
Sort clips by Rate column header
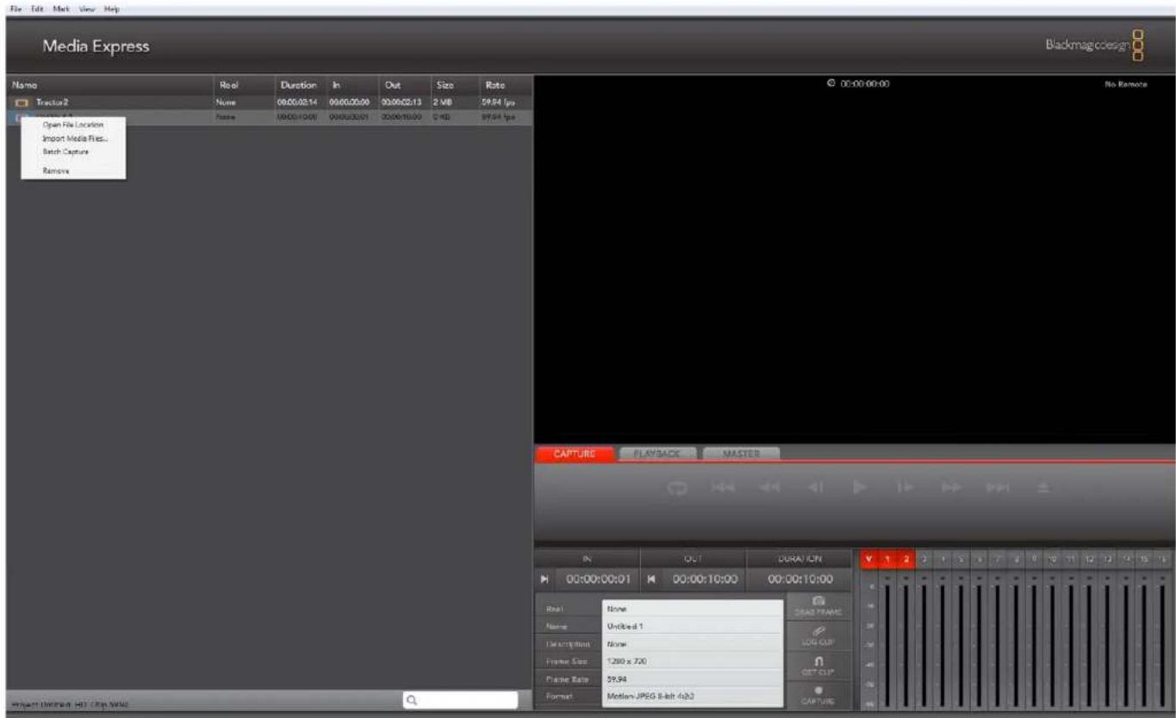(504, 85)
